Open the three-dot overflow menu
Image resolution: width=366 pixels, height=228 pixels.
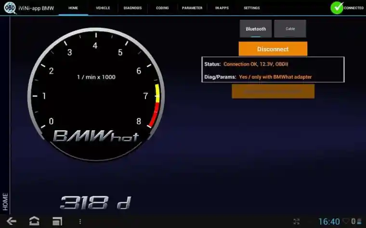point(80,221)
